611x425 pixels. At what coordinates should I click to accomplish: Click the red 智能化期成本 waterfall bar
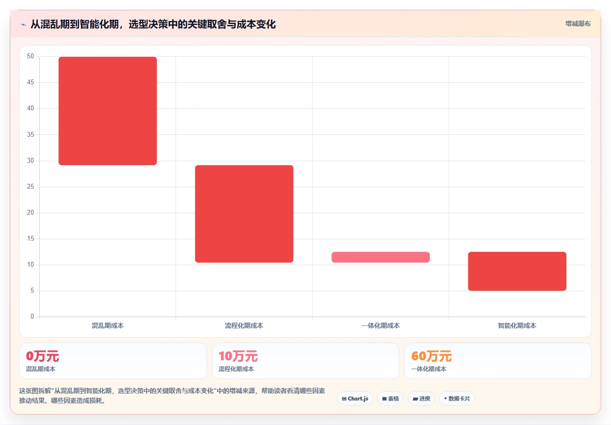tap(517, 272)
